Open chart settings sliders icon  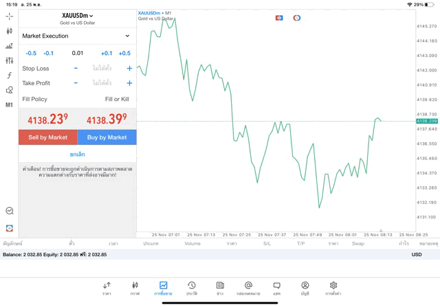tap(9, 60)
